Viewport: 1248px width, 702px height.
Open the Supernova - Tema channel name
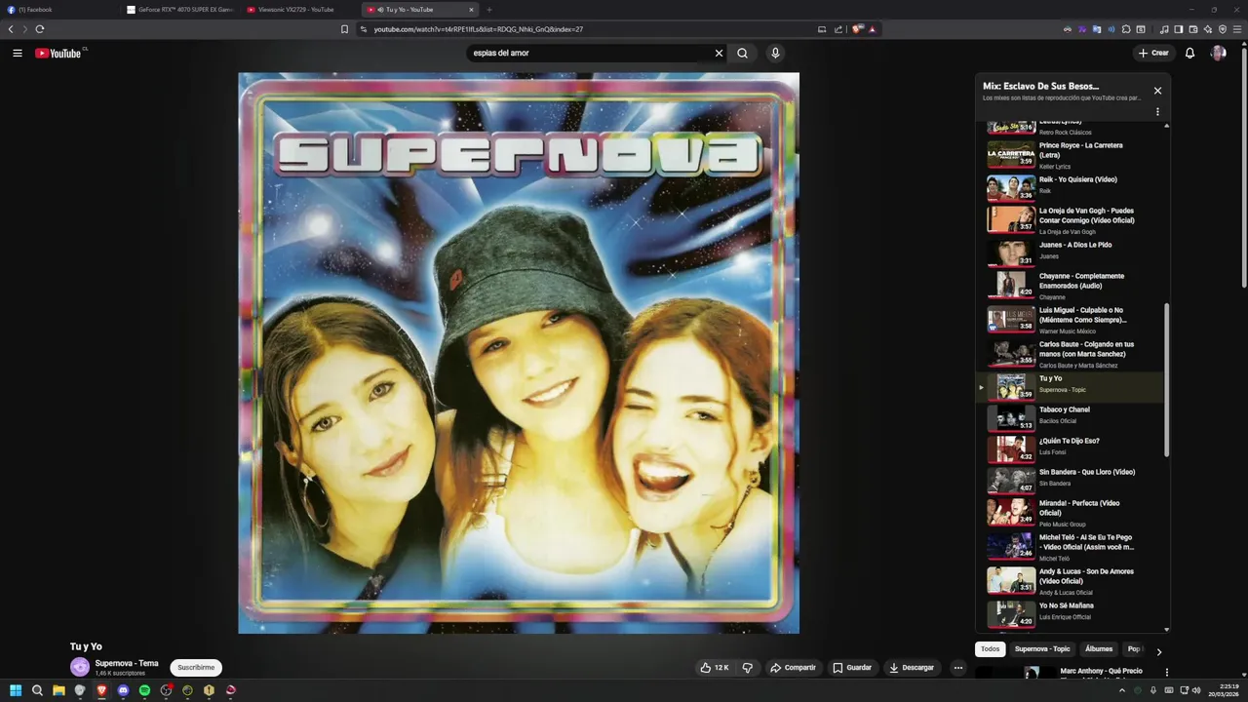click(x=127, y=663)
